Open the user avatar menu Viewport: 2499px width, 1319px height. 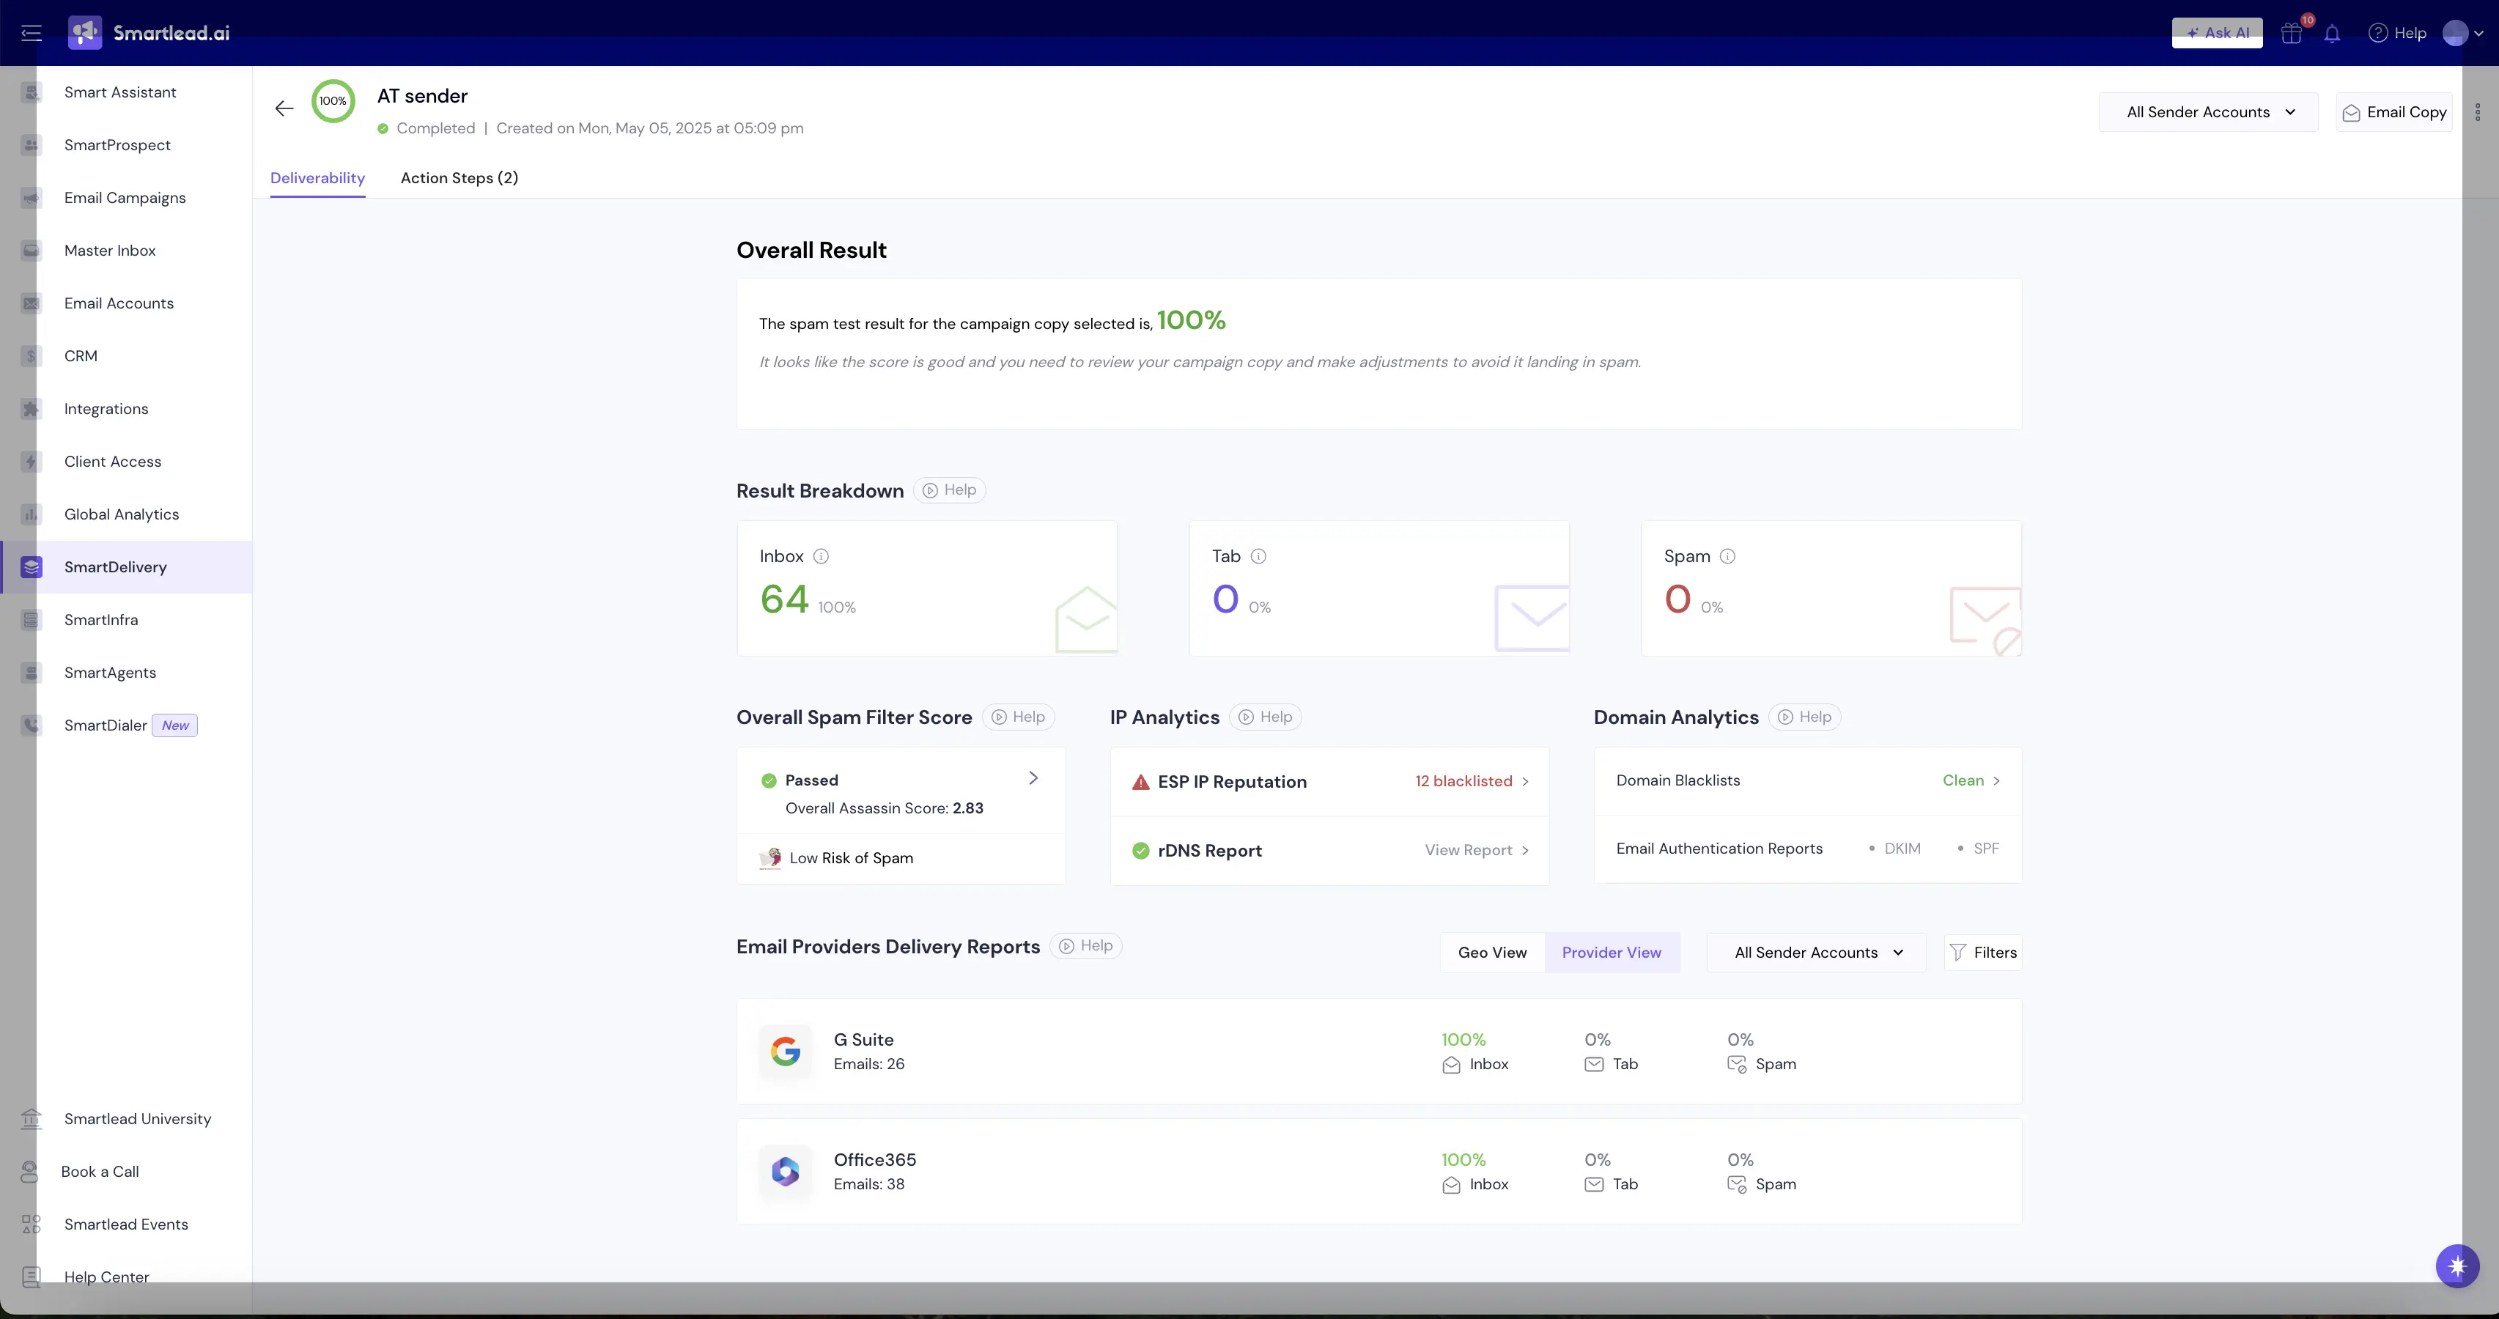tap(2462, 33)
